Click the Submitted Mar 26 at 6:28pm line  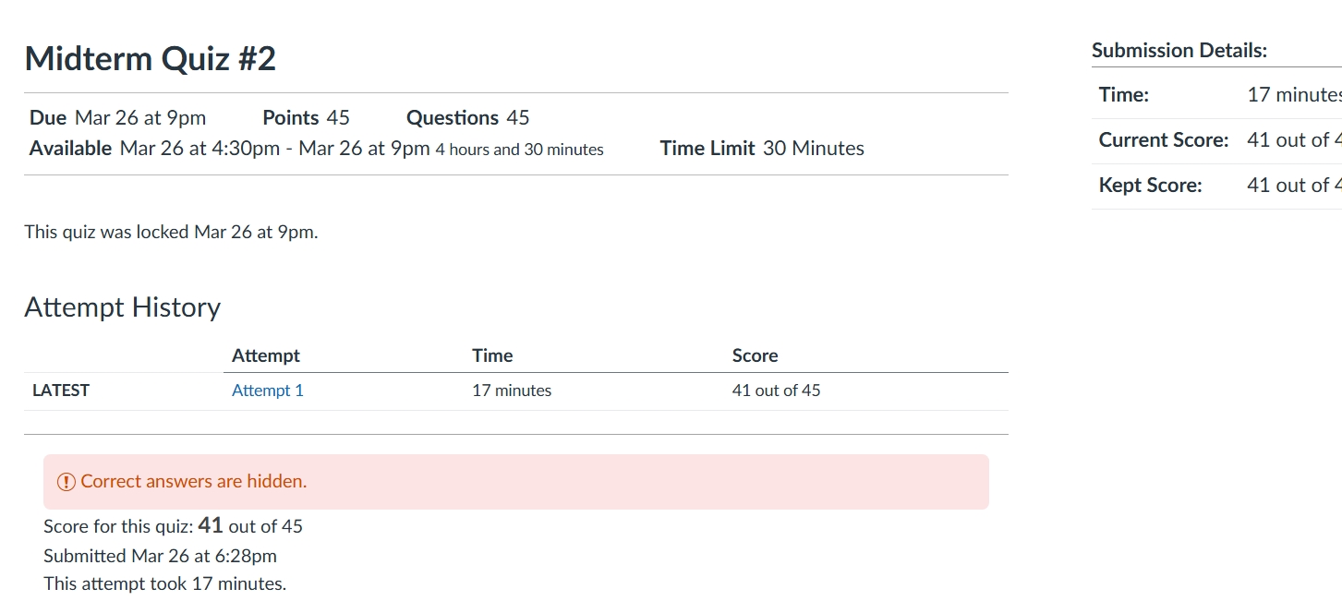(x=160, y=556)
